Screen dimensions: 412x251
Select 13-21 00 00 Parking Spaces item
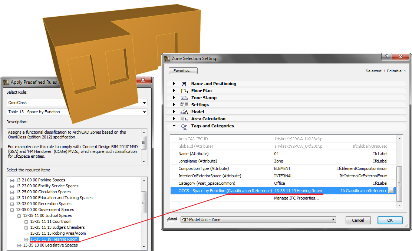40,180
